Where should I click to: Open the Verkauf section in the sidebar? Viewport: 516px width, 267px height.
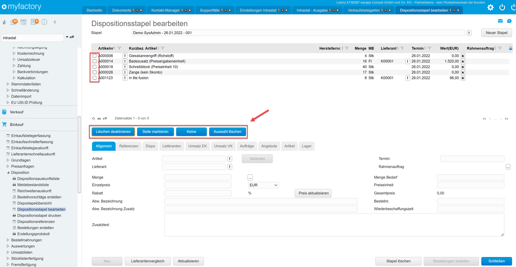(x=16, y=112)
